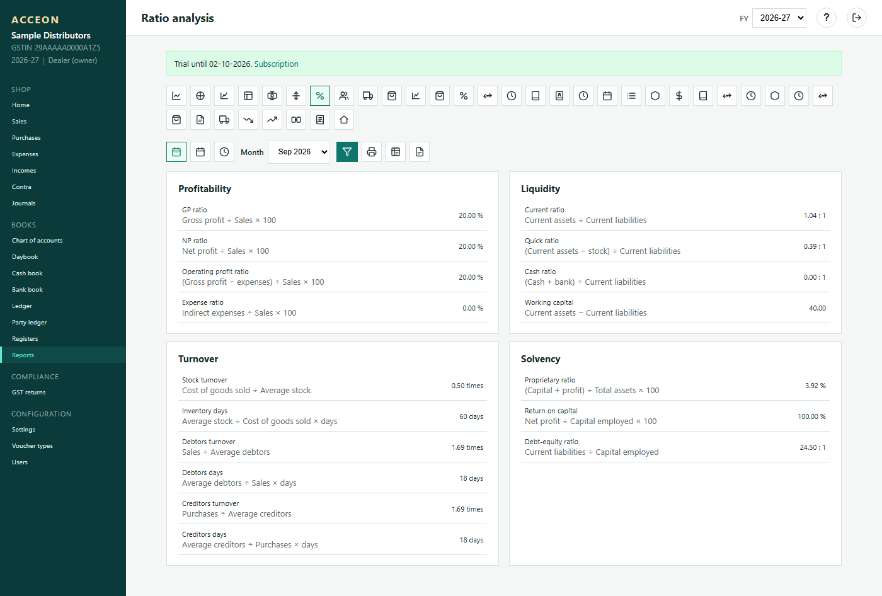Viewport: 882px width, 596px height.
Task: Select the highlighted month calendar period toggle
Action: (x=176, y=152)
